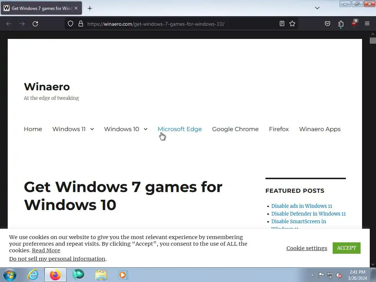The width and height of the screenshot is (376, 282).
Task: Click Do not sell my personal information
Action: click(57, 259)
